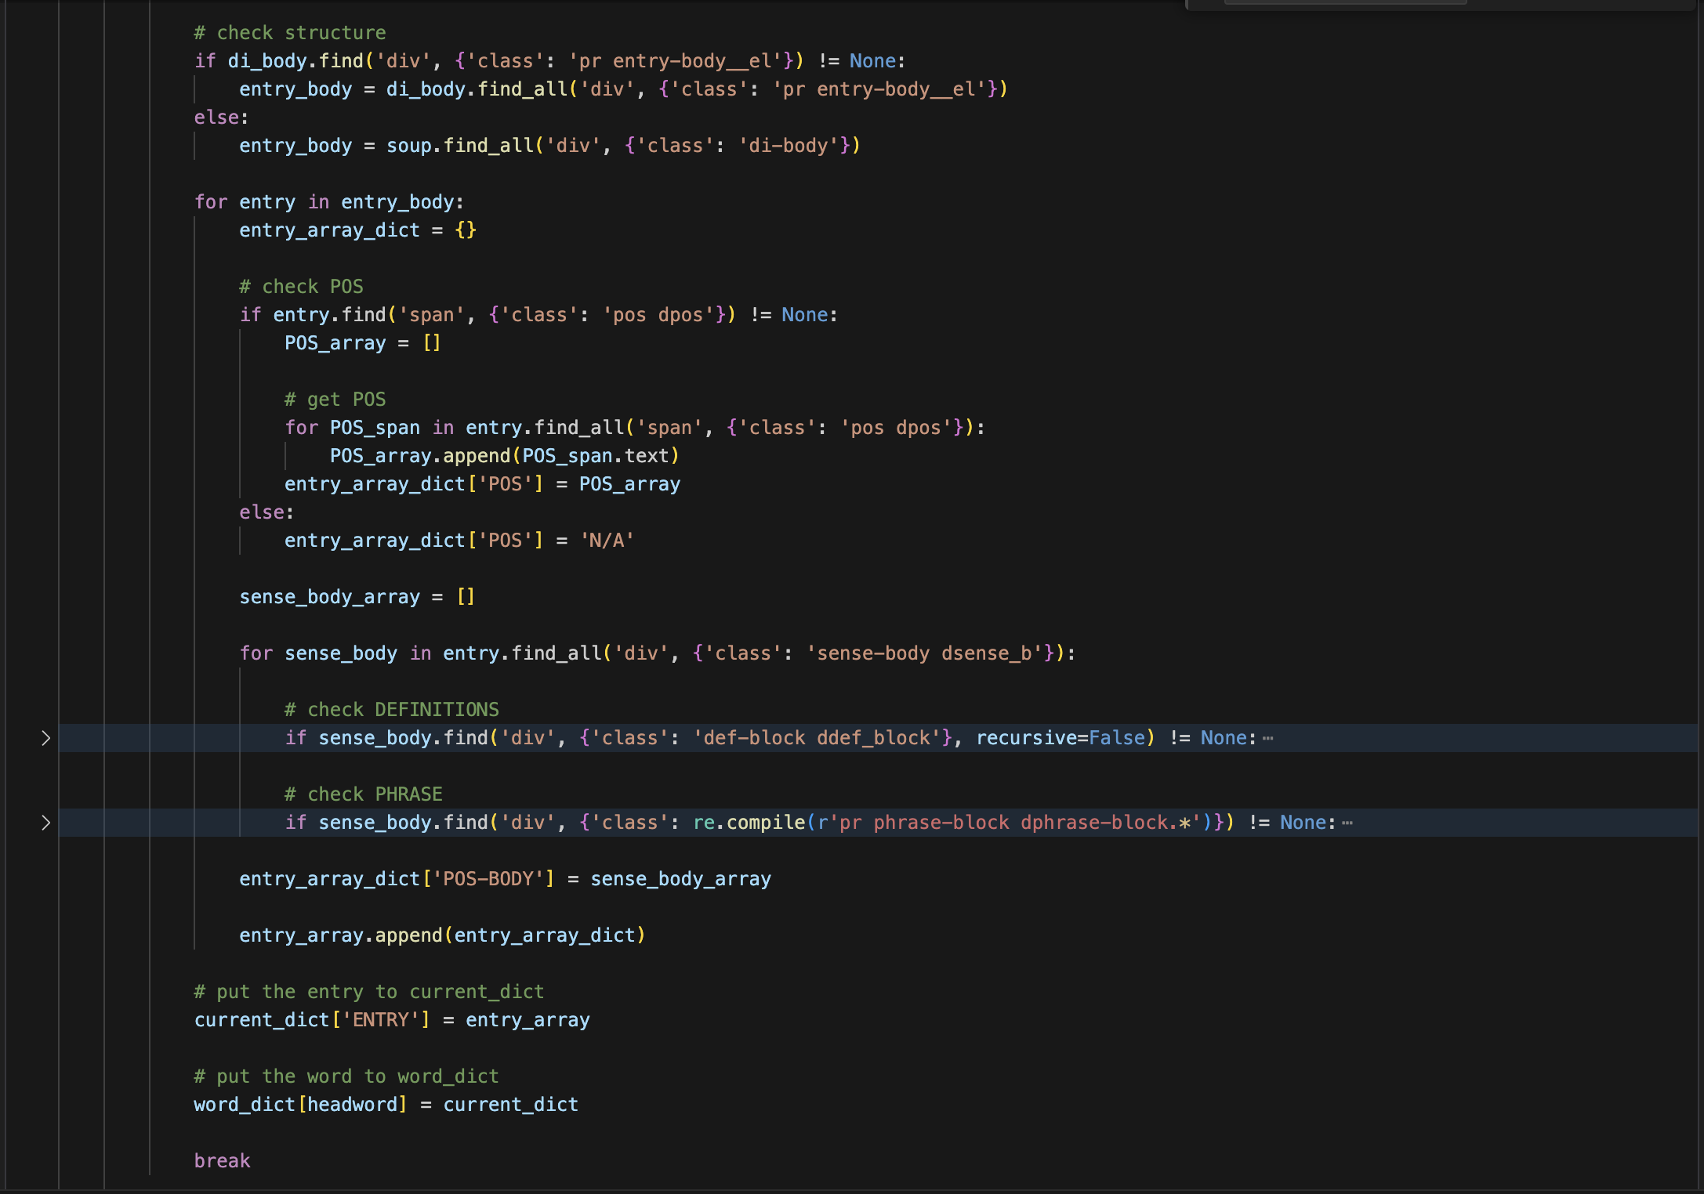Click the ellipsis after the phrase-block line
Image resolution: width=1704 pixels, height=1194 pixels.
pyautogui.click(x=1347, y=823)
